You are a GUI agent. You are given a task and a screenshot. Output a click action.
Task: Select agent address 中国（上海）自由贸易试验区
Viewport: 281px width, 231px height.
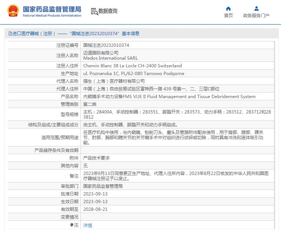click(x=151, y=89)
